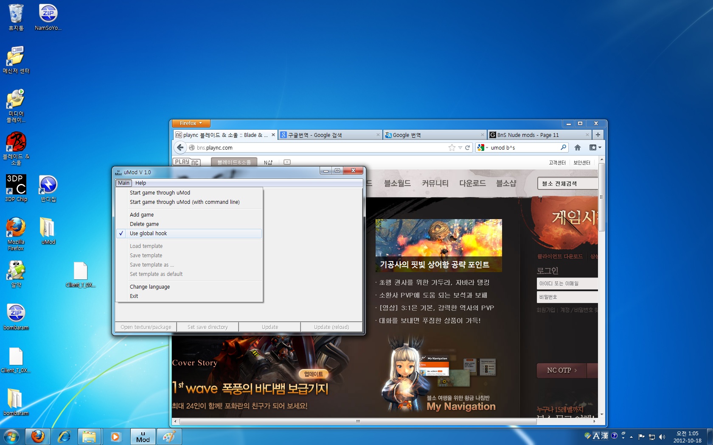The height and width of the screenshot is (445, 713).
Task: Expand the search engine selector dropdown
Action: coord(483,147)
